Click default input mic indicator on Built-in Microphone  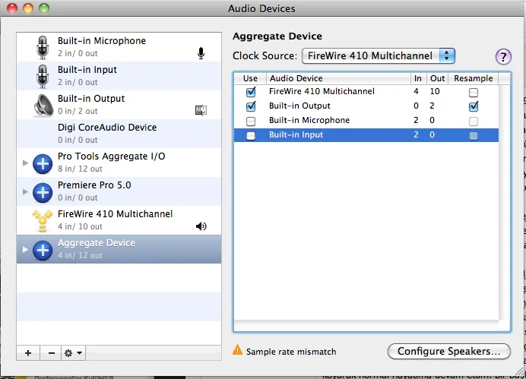coord(201,53)
